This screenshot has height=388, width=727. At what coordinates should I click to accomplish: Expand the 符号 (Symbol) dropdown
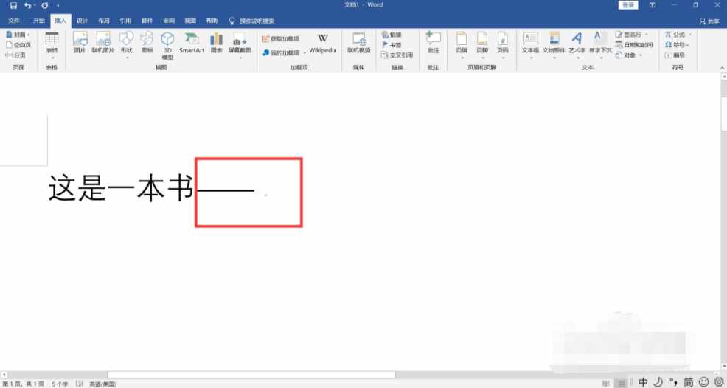(677, 45)
